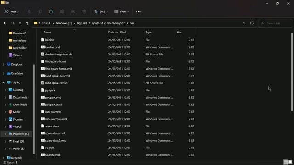This screenshot has width=294, height=165.
Task: Click the Forward navigation arrow
Action: pos(13,23)
